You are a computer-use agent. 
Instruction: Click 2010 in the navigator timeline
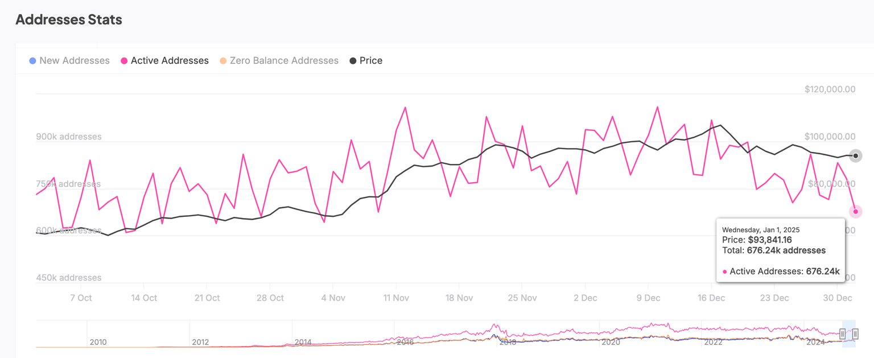98,342
